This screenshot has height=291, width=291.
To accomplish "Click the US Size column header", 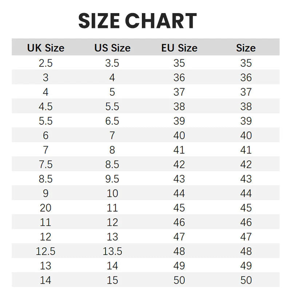I will 112,48.
